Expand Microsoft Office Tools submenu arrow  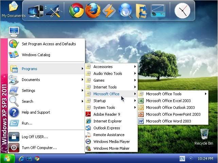(206, 94)
